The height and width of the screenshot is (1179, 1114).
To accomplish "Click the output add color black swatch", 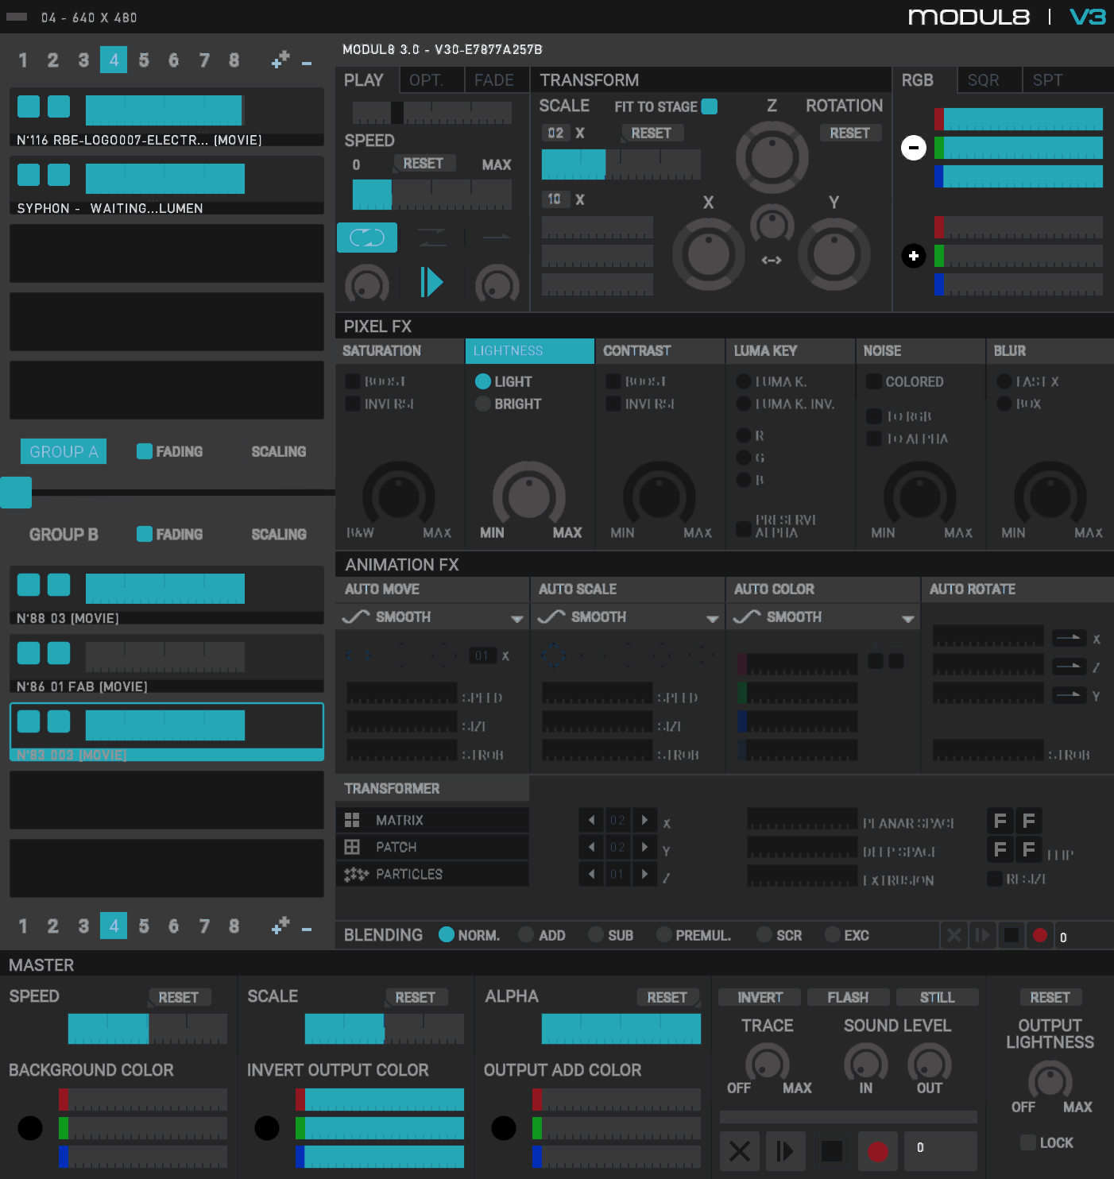I will 504,1127.
